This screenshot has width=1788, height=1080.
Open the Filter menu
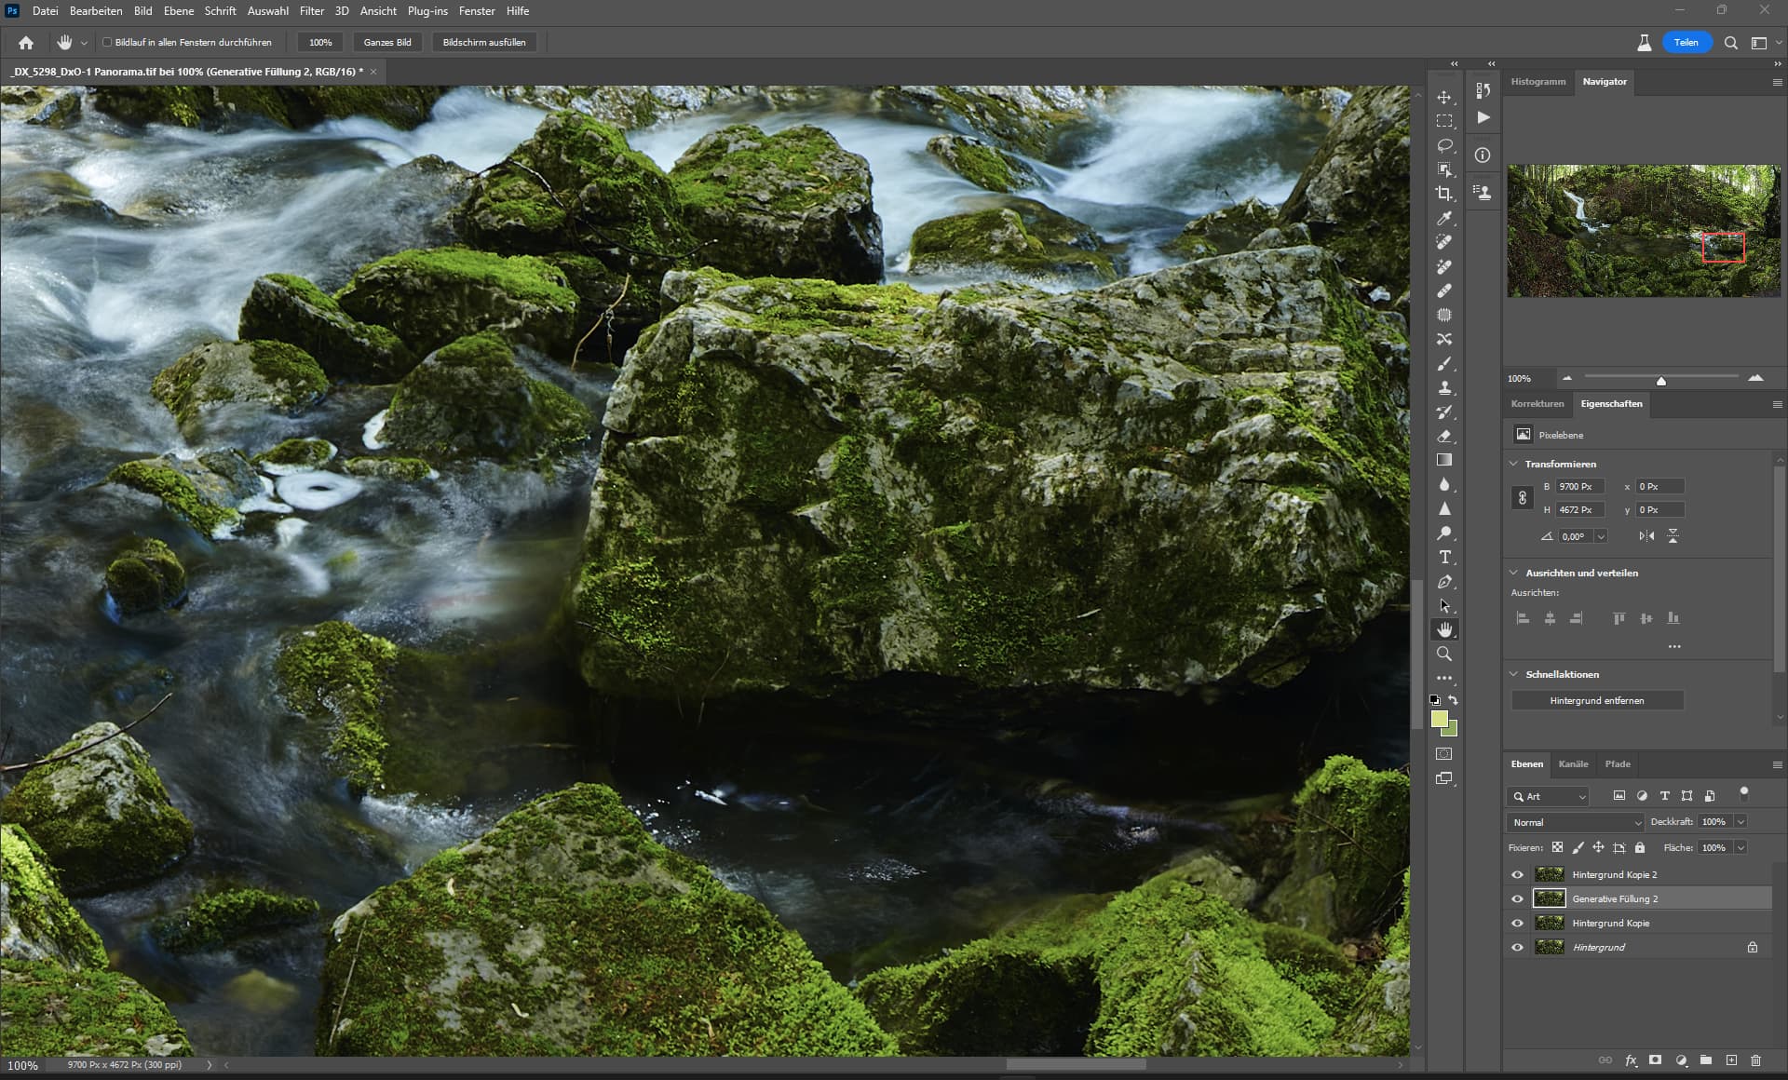(312, 11)
